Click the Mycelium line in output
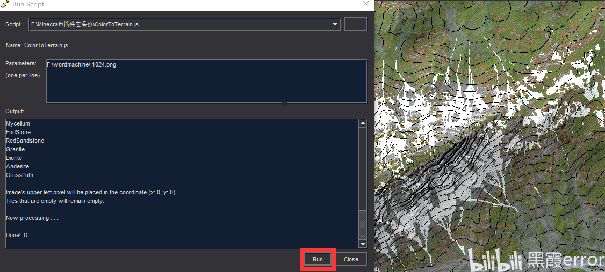The image size is (605, 272). [18, 124]
